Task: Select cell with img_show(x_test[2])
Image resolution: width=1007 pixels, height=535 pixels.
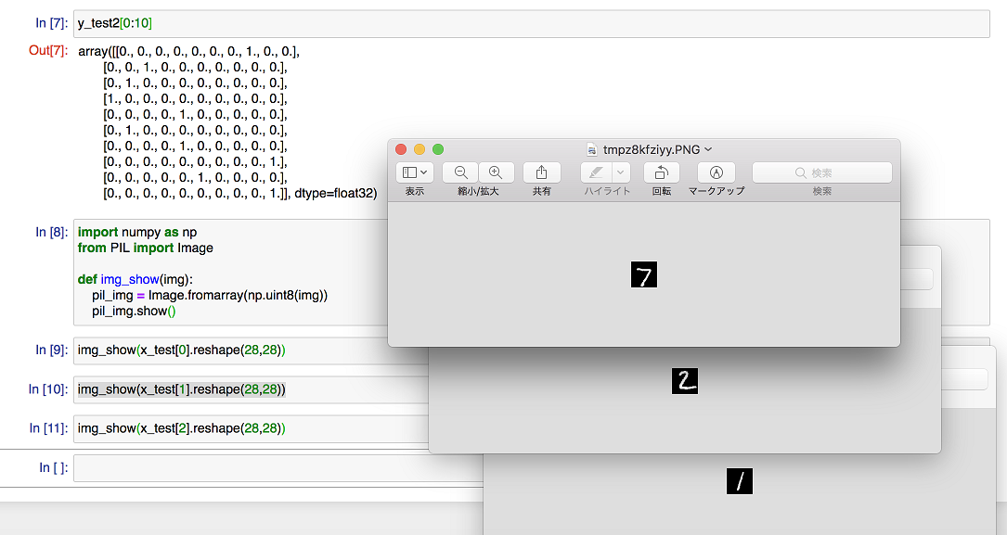Action: coord(232,428)
